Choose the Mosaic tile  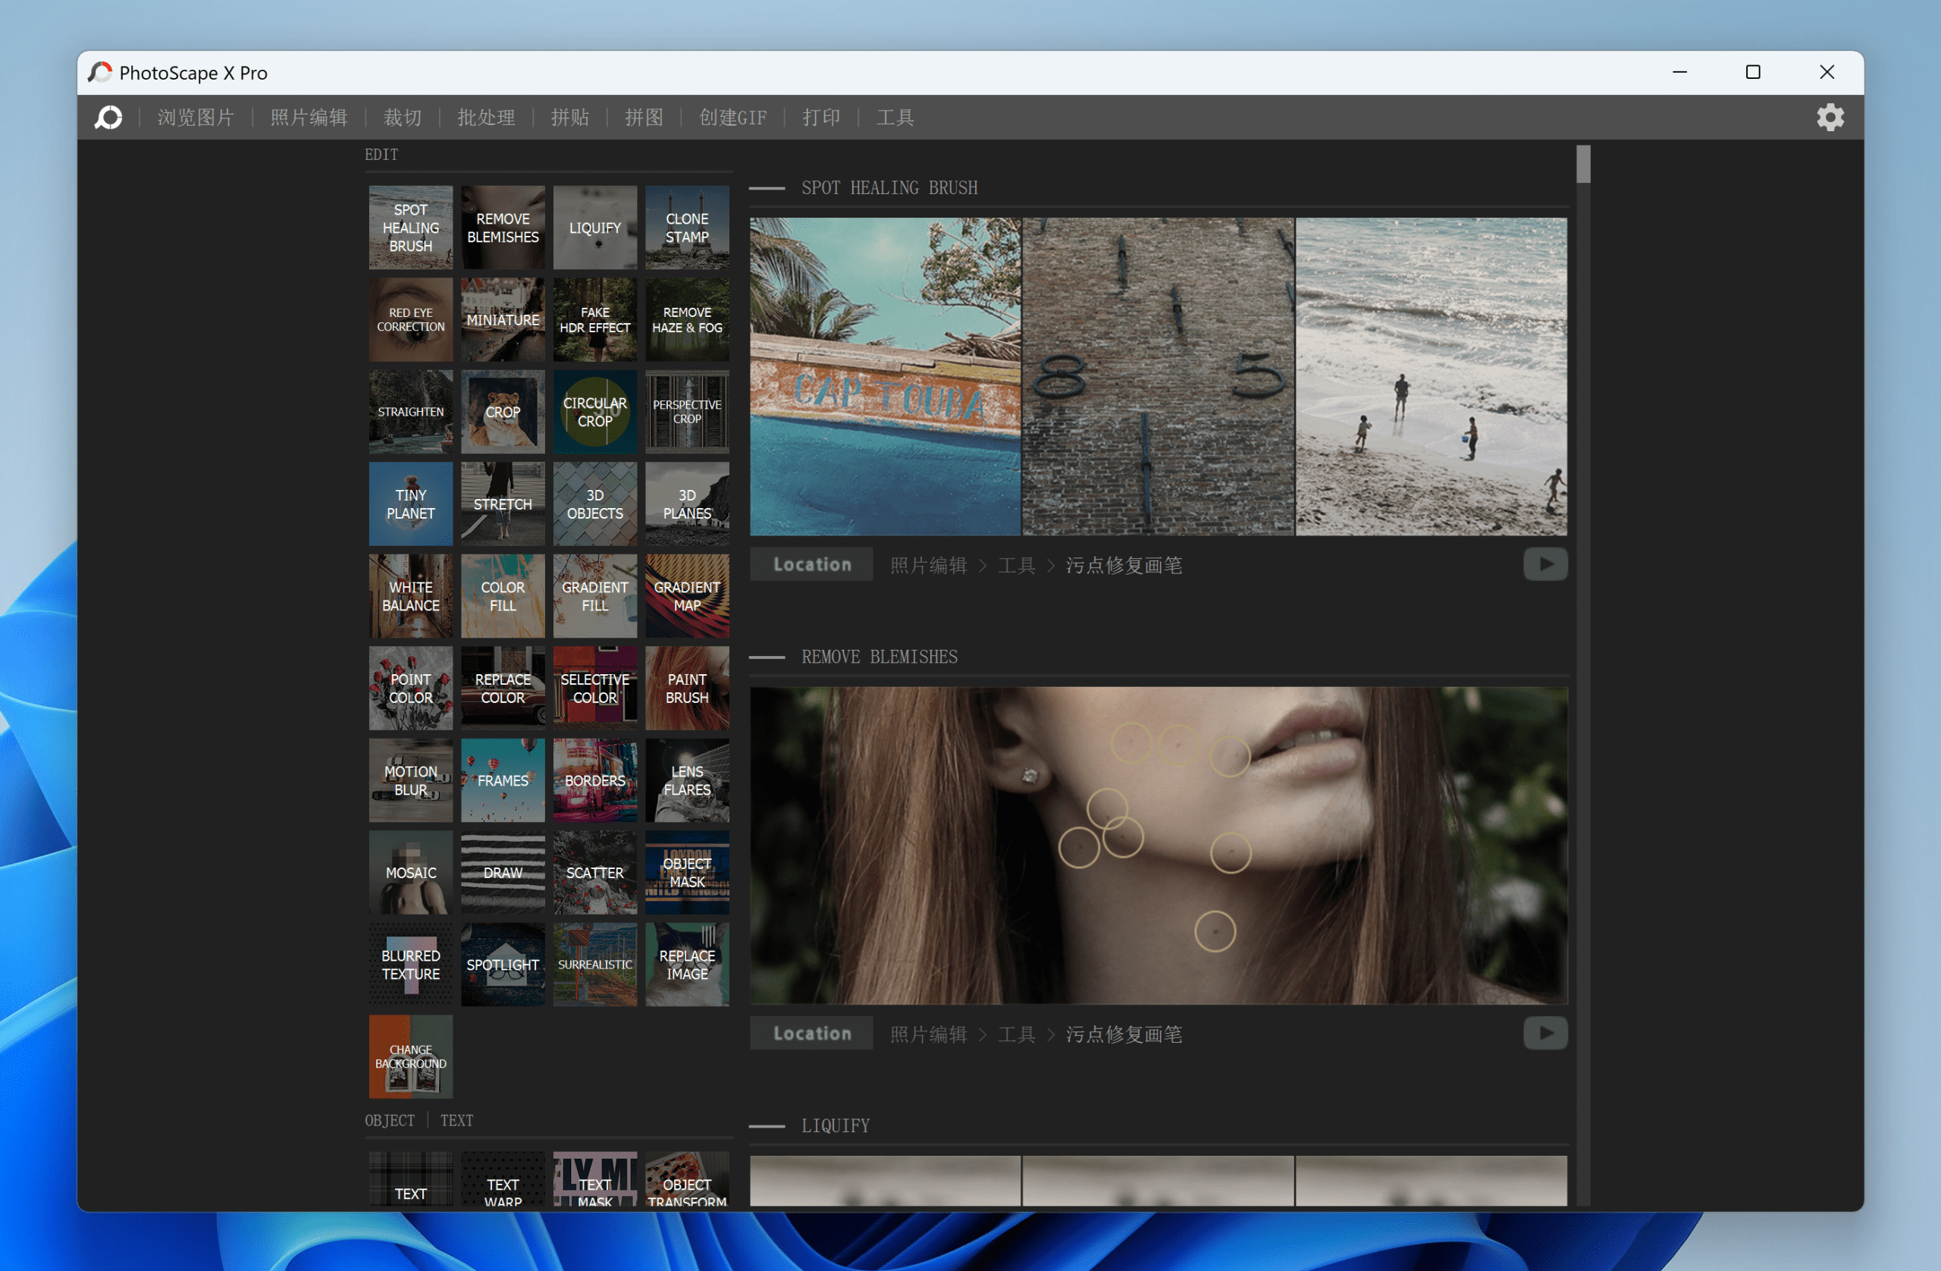(410, 873)
